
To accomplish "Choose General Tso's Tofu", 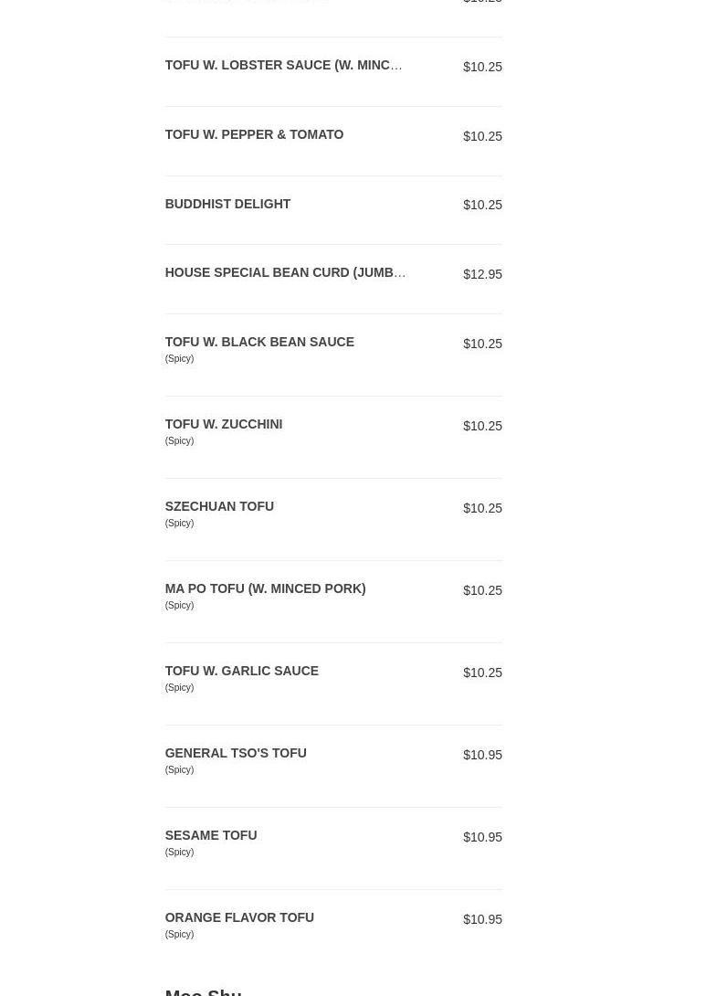I will pyautogui.click(x=236, y=754).
